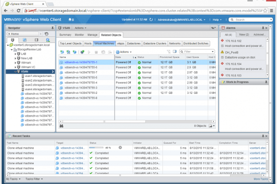Screen dimensions: 277x184
Task: Expand the LAB cluster tree node
Action: click(x=15, y=54)
